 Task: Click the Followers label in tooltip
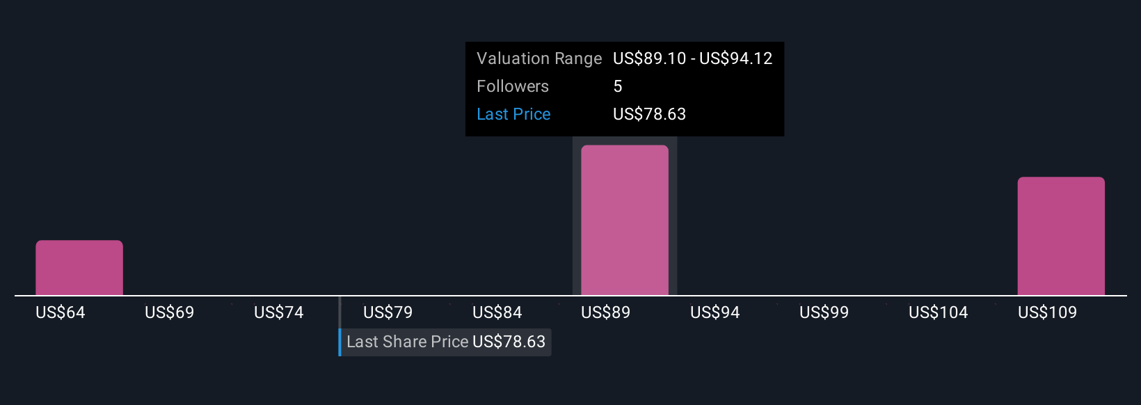[x=513, y=86]
